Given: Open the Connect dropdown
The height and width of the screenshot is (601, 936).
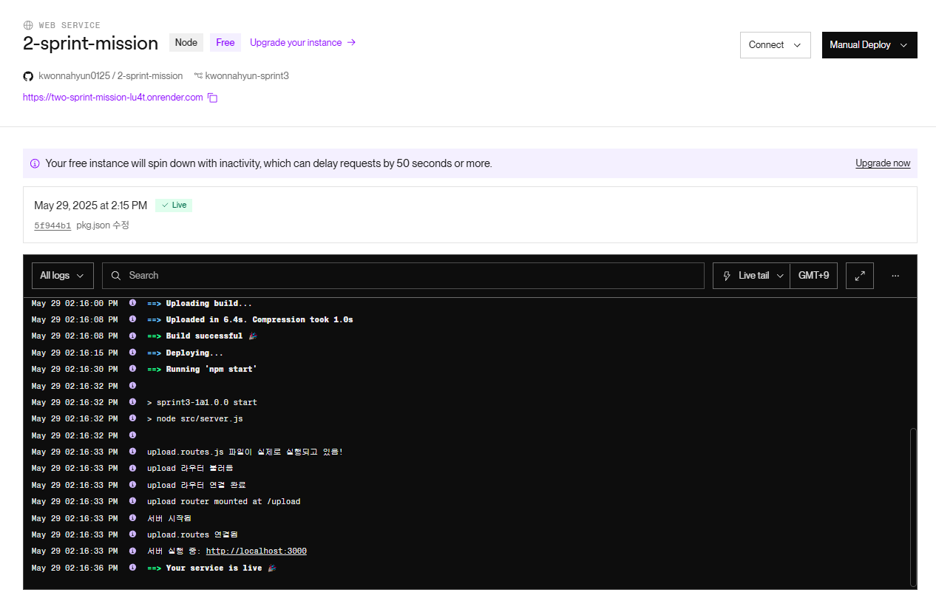Looking at the screenshot, I should 775,45.
